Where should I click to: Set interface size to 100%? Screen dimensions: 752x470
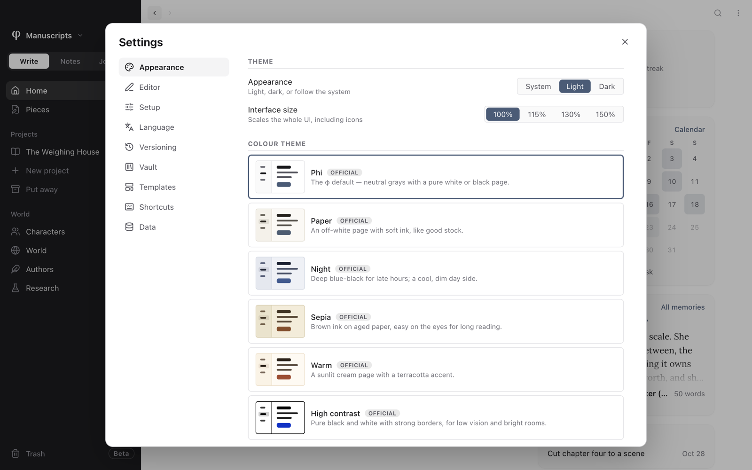503,114
